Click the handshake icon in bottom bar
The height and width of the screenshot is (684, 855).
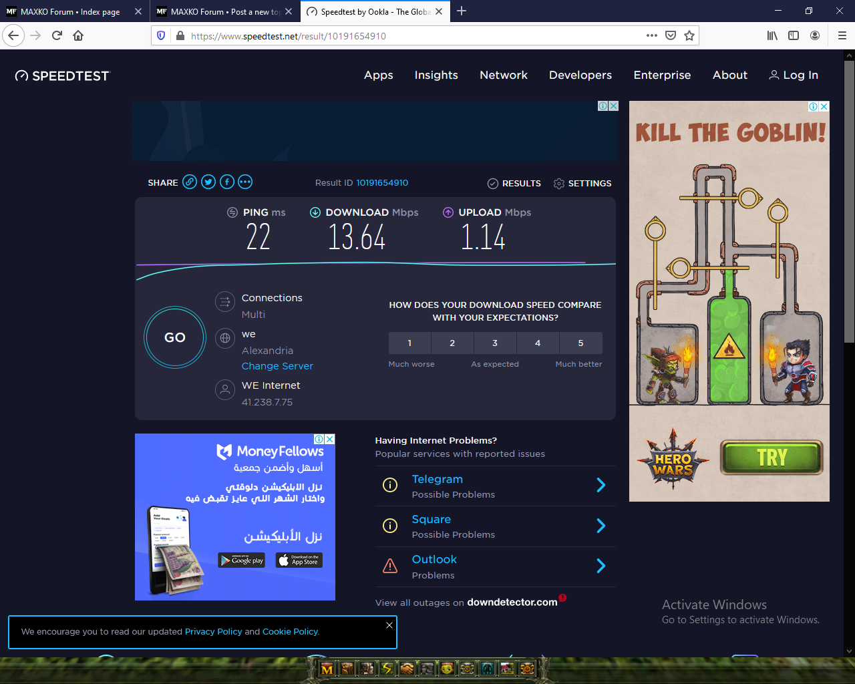[x=407, y=668]
